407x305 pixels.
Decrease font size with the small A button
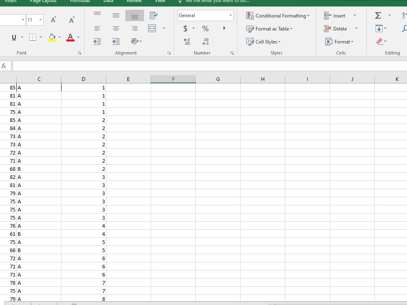coord(72,20)
